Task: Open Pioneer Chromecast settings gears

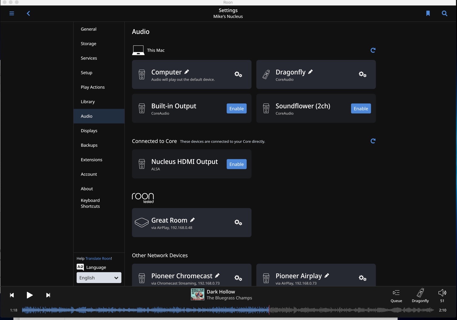Action: 238,278
